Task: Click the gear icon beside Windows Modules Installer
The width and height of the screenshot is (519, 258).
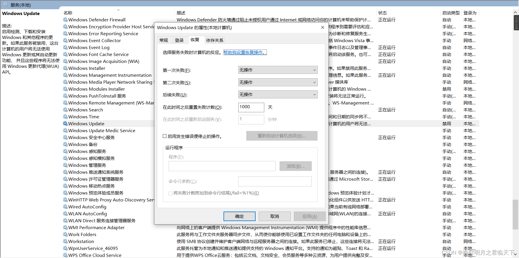Action: [x=65, y=89]
